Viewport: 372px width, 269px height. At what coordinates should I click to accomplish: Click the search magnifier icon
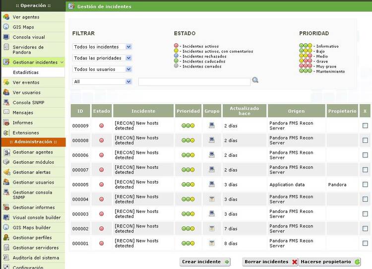(x=255, y=80)
